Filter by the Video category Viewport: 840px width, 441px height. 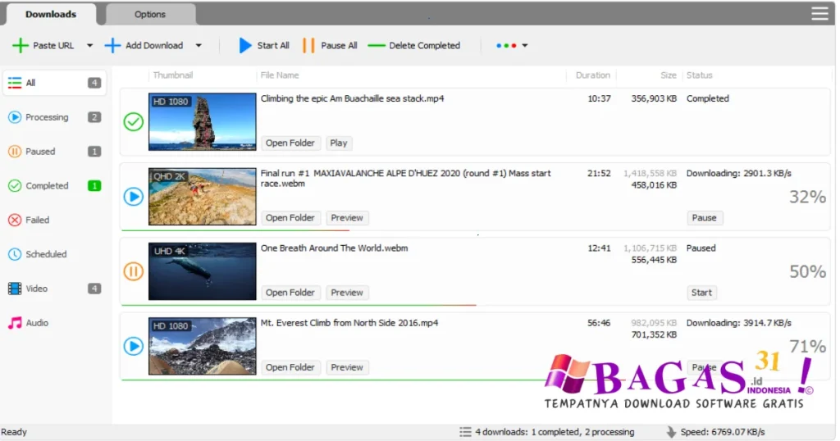coord(54,289)
